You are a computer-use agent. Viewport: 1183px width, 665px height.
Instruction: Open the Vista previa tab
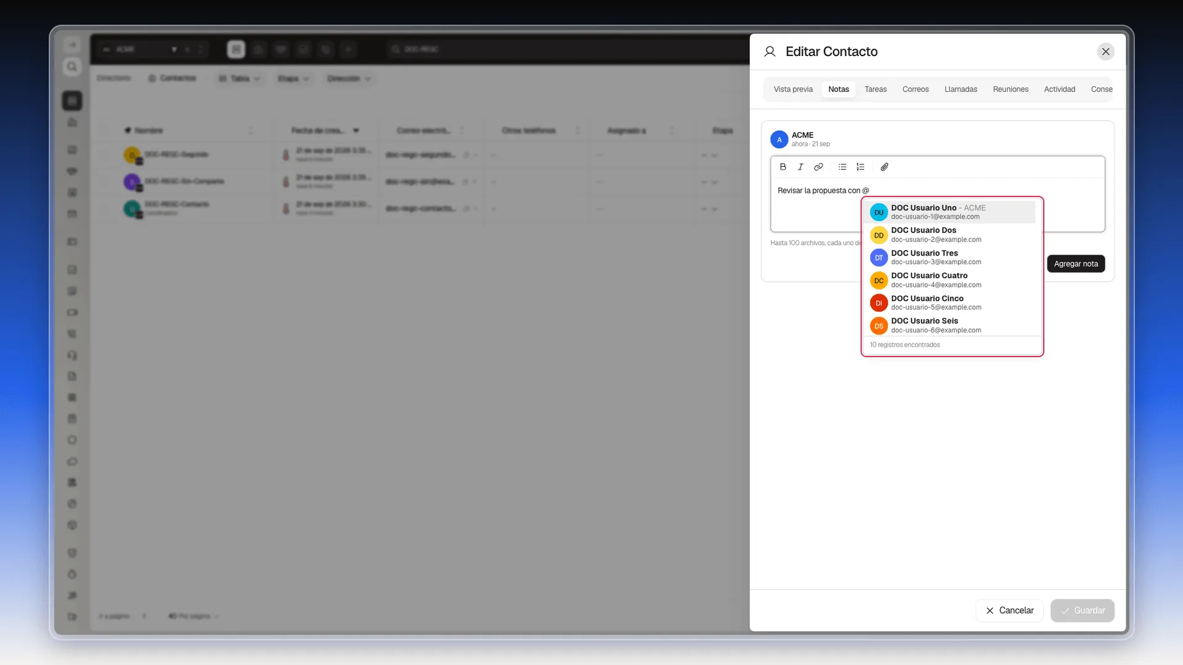(x=793, y=89)
